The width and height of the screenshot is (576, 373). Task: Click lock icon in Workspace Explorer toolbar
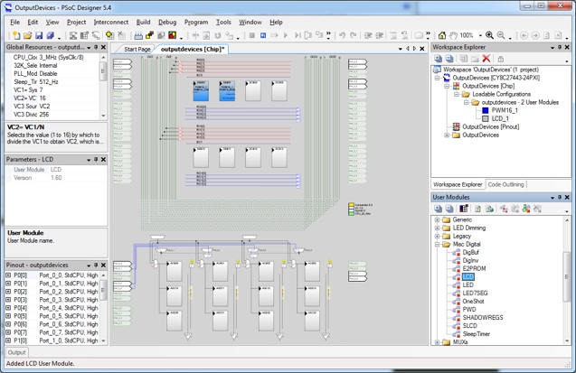500,59
